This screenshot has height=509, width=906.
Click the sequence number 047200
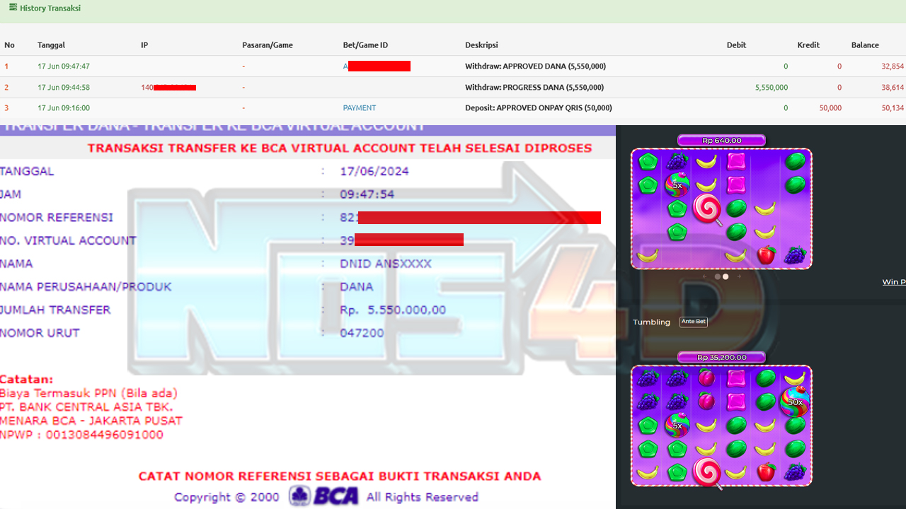coord(362,333)
